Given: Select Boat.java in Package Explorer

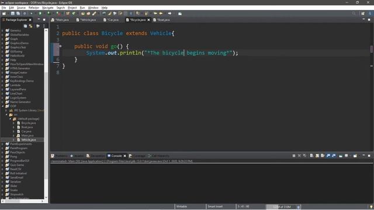Looking at the screenshot, I should 27,127.
